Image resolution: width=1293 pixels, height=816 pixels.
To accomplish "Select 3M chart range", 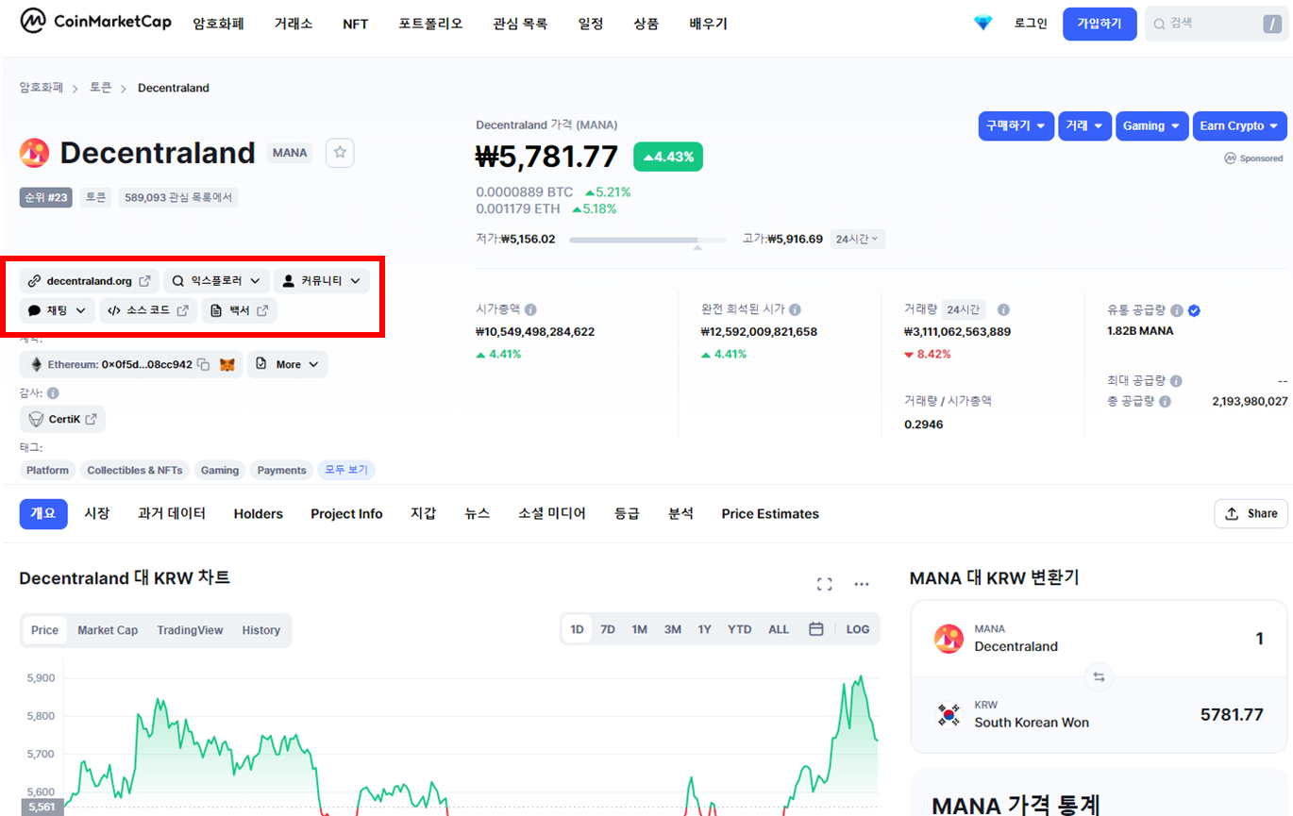I will (x=672, y=629).
